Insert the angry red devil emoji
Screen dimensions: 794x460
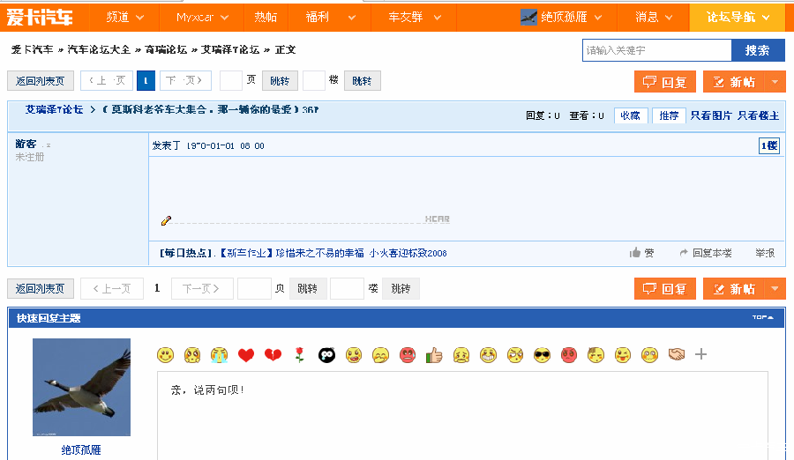click(x=569, y=355)
